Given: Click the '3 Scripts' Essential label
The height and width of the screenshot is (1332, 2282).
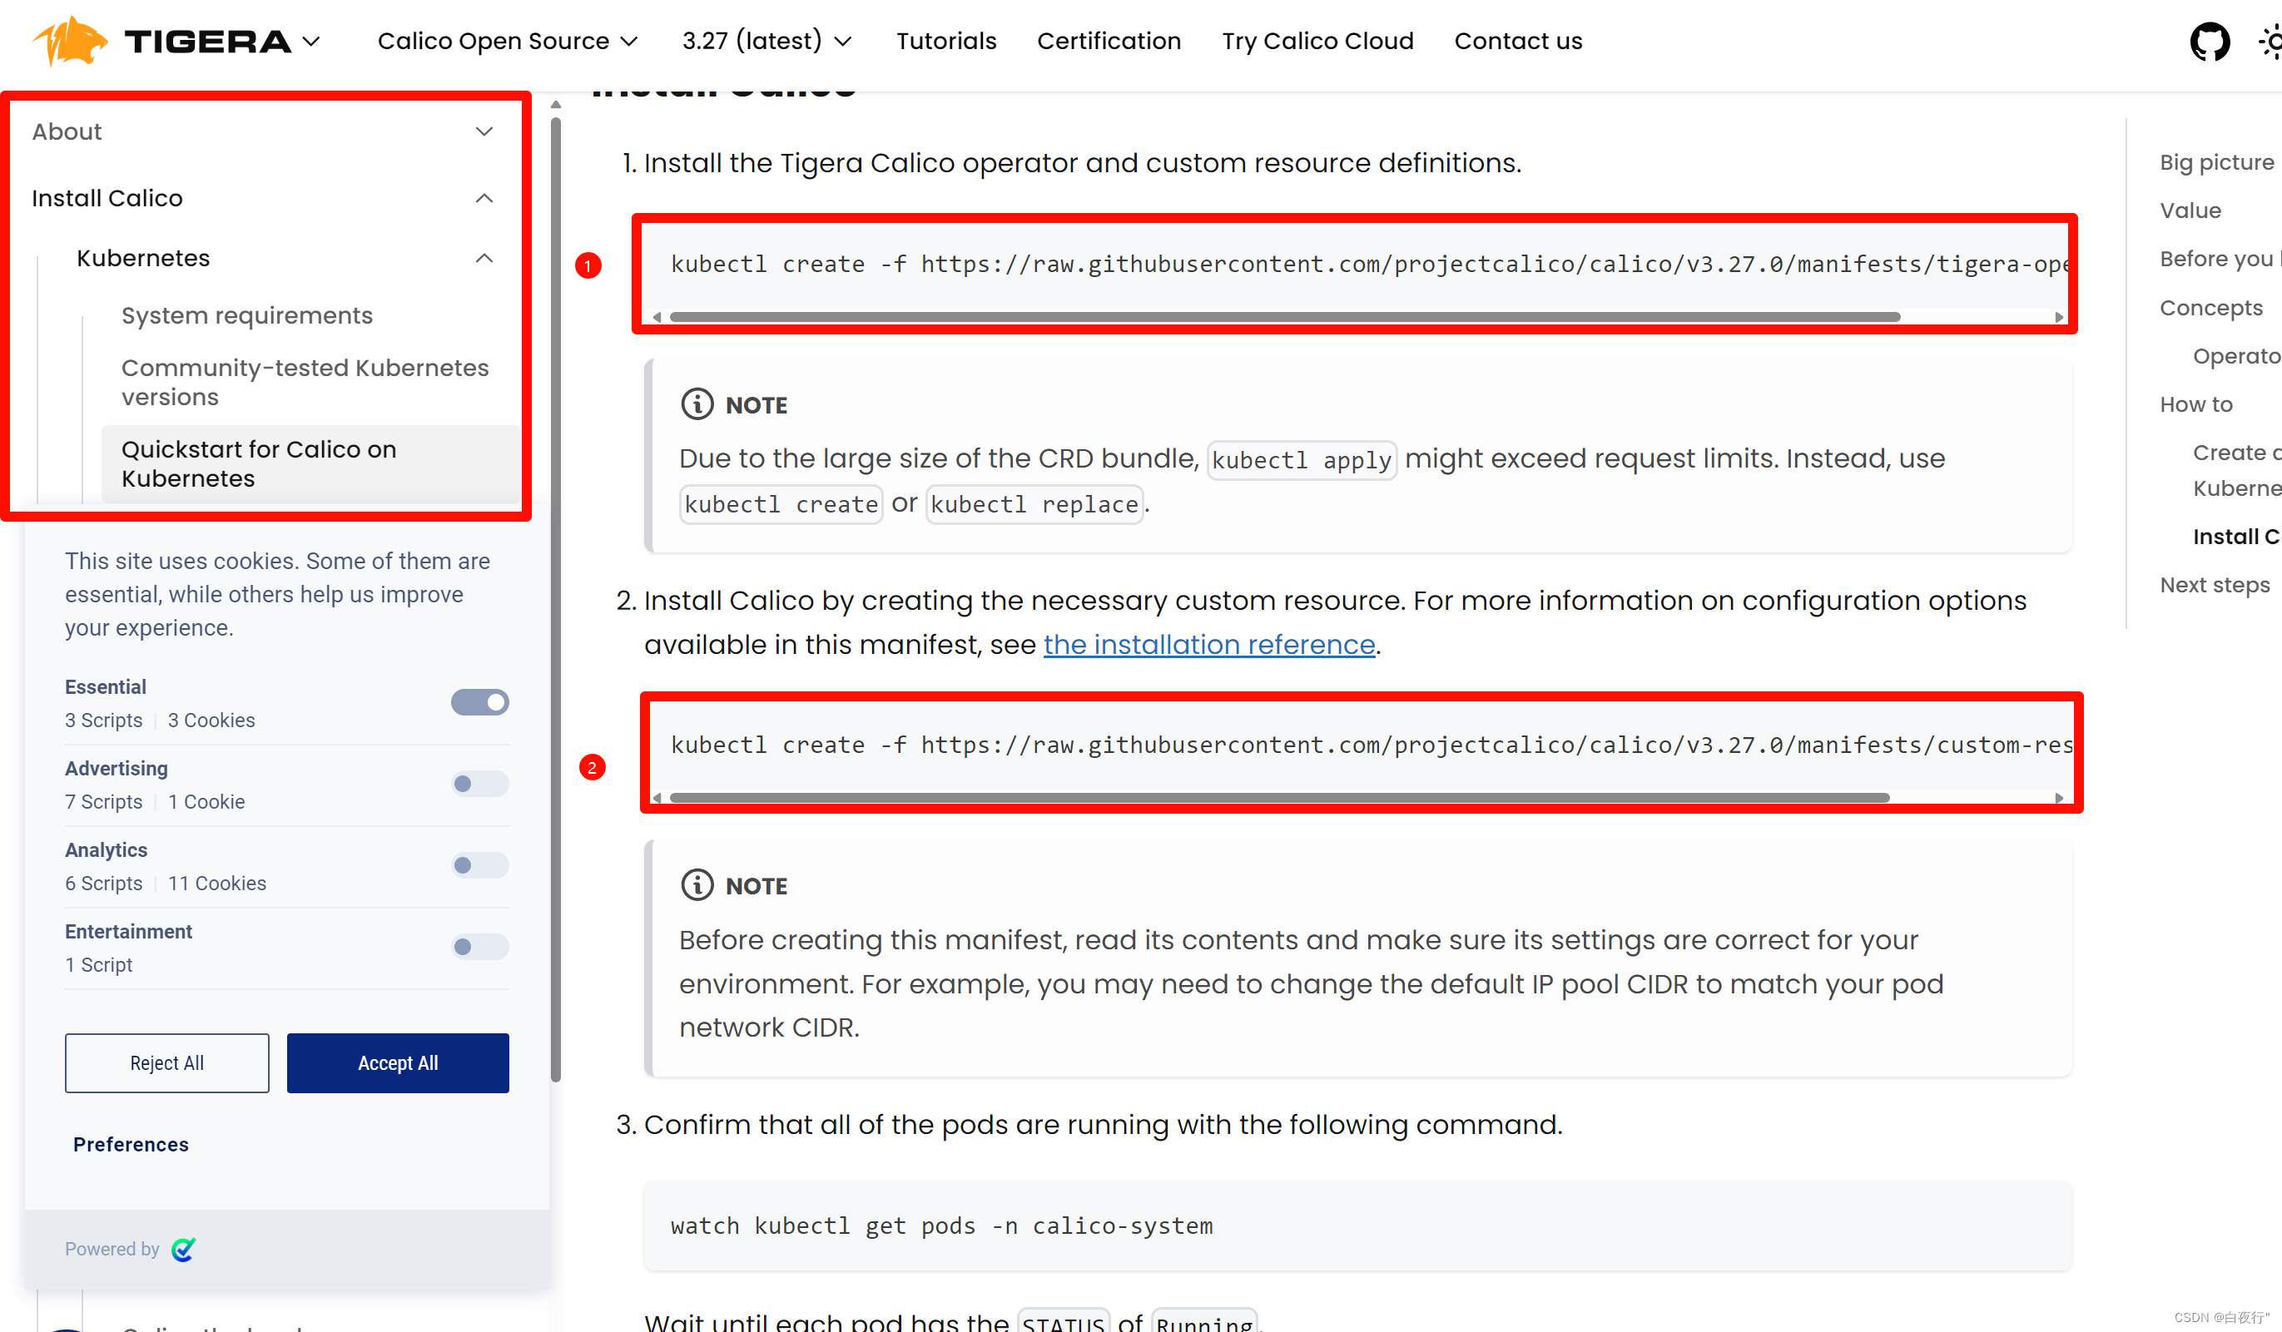Looking at the screenshot, I should point(103,720).
